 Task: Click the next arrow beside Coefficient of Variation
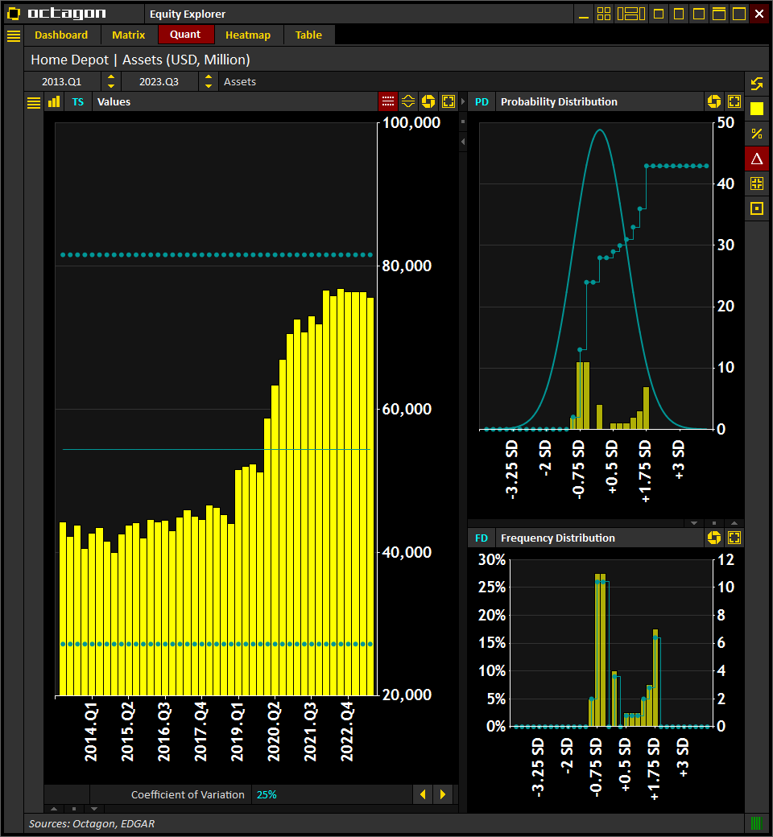pyautogui.click(x=444, y=794)
